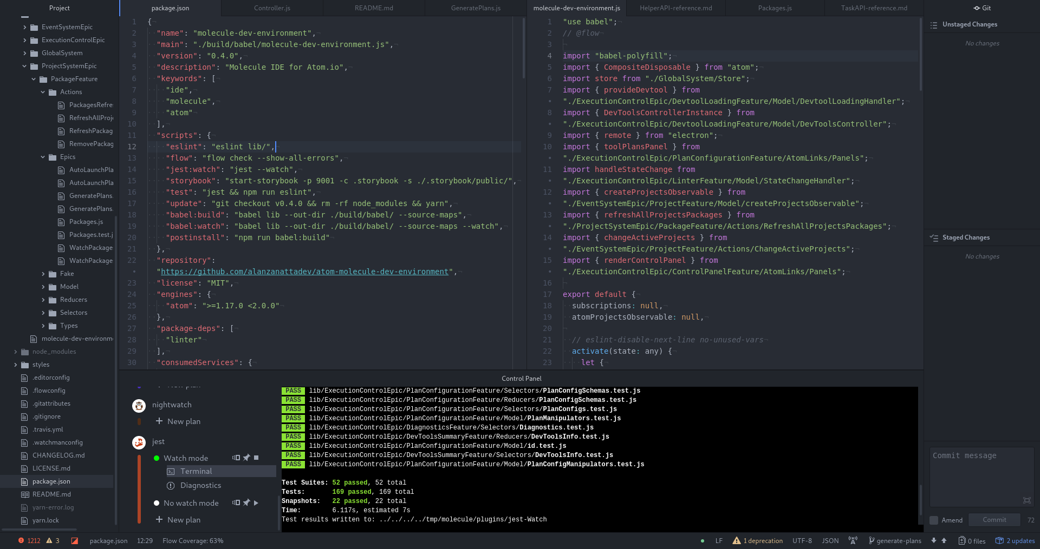Select the No watch mode indicator dot

tap(157, 502)
